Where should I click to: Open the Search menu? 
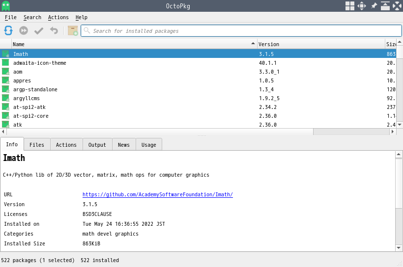[32, 17]
